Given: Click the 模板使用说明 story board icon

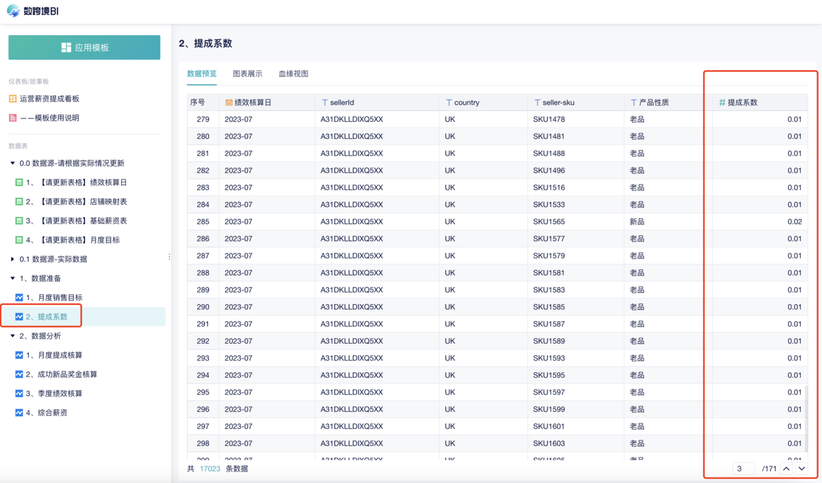Looking at the screenshot, I should coord(12,118).
